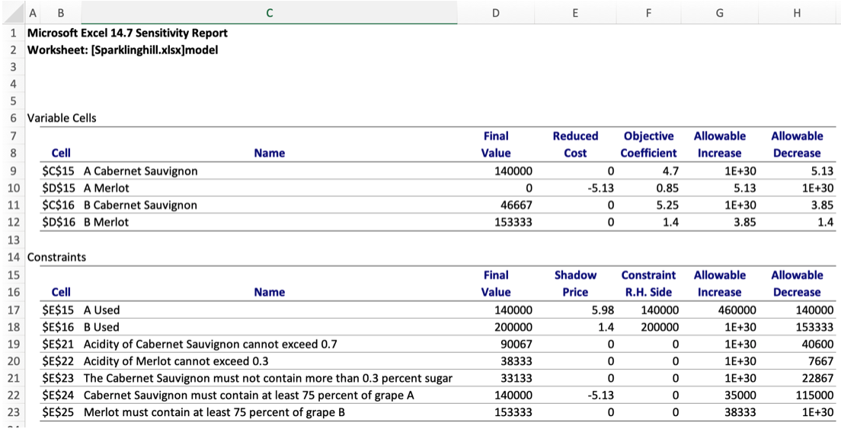Click reduced cost -5.13 for A Merlot

click(x=600, y=188)
